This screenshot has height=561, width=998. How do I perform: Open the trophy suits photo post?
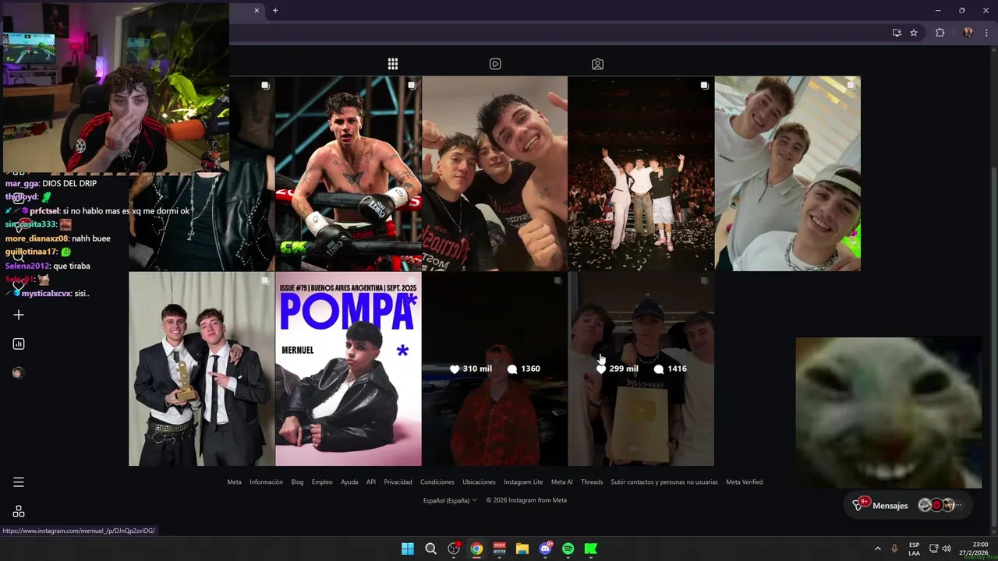tap(202, 369)
